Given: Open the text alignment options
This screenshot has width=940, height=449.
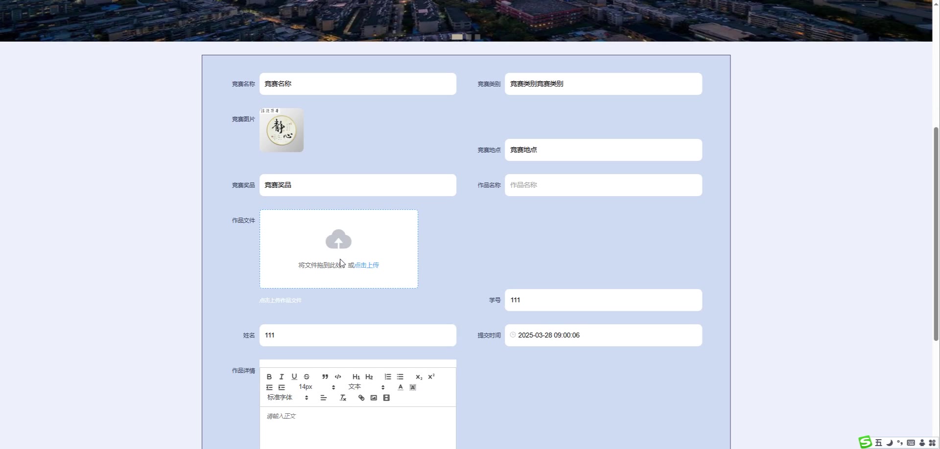Looking at the screenshot, I should tap(324, 398).
